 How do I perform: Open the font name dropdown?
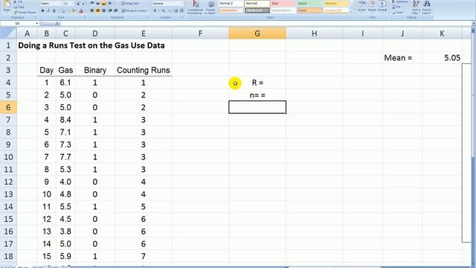click(x=62, y=3)
